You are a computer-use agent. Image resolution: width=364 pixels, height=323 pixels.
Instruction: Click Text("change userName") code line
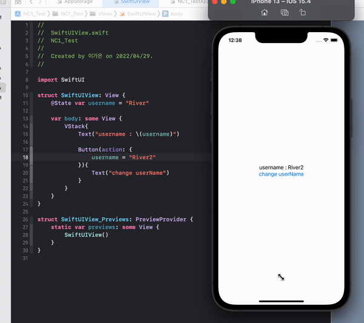click(x=130, y=173)
